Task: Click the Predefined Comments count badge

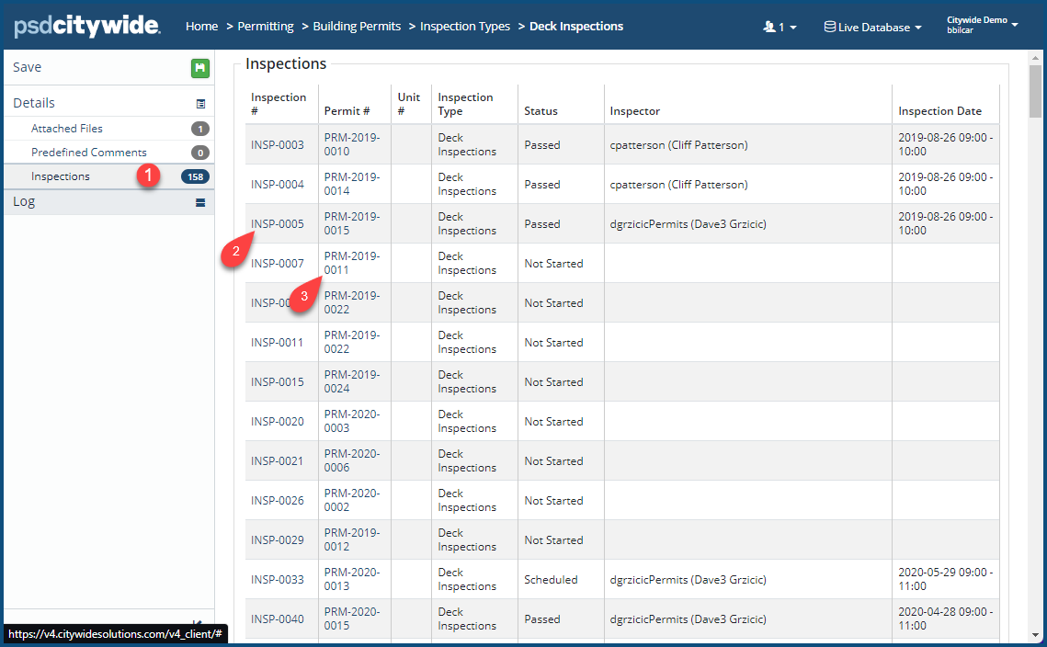Action: click(x=200, y=153)
